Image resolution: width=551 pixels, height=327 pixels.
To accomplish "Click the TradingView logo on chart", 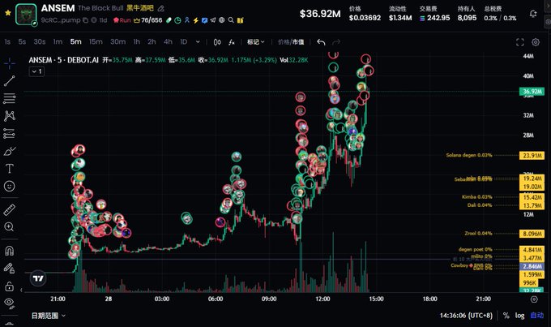I will [x=38, y=278].
